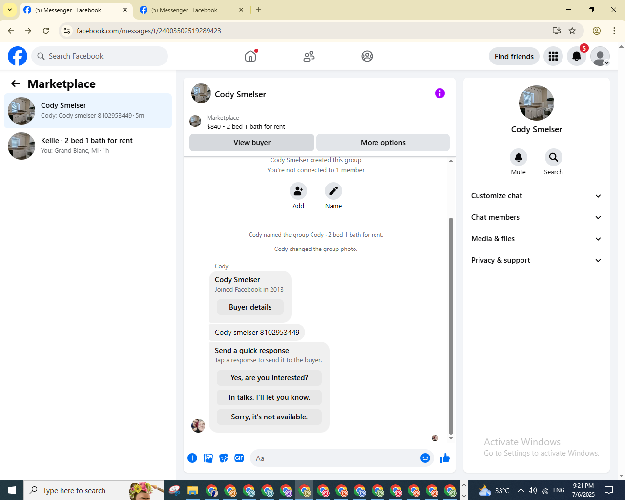Click Cody Smelser name in chat header

[x=240, y=94]
